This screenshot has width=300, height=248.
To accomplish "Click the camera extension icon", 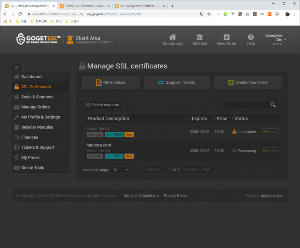I will point(247,14).
